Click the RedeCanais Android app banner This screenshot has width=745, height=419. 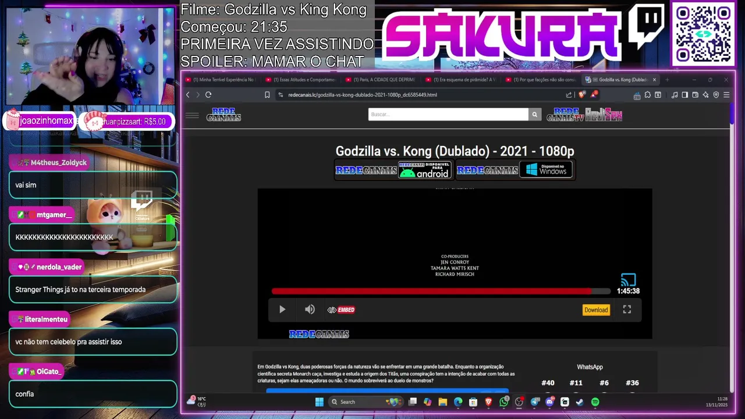coord(394,169)
